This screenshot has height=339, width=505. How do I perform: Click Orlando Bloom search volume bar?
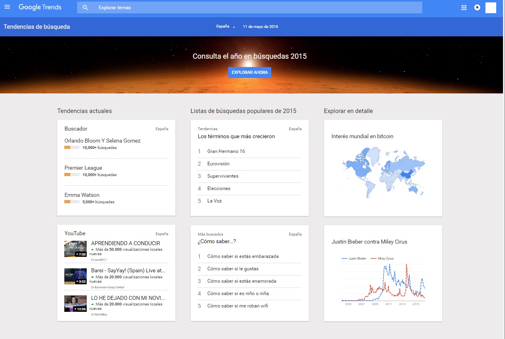pyautogui.click(x=72, y=148)
